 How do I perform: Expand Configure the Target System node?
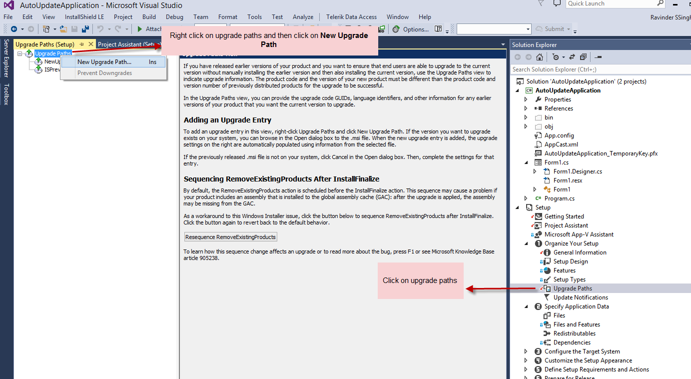526,351
